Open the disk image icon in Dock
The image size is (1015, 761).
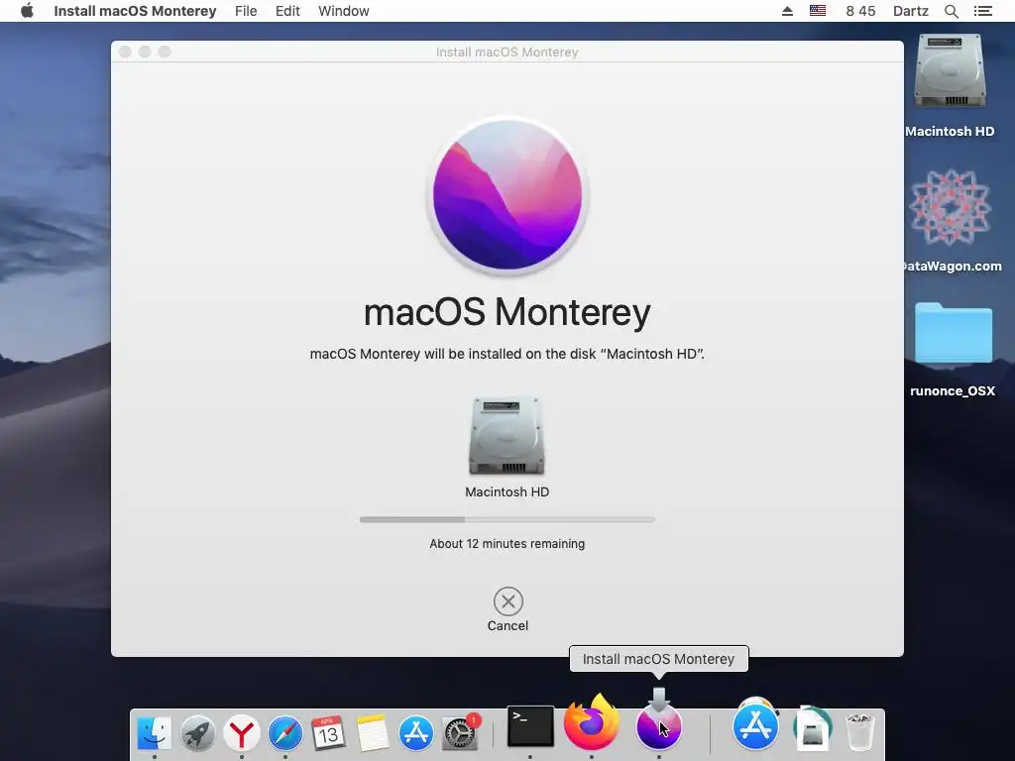[813, 728]
